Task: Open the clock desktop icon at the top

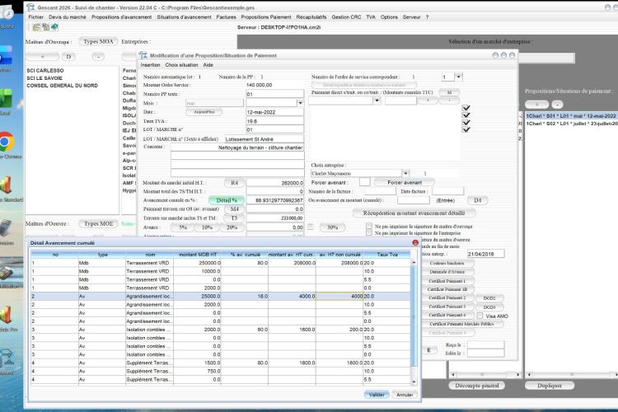Action: pyautogui.click(x=7, y=12)
